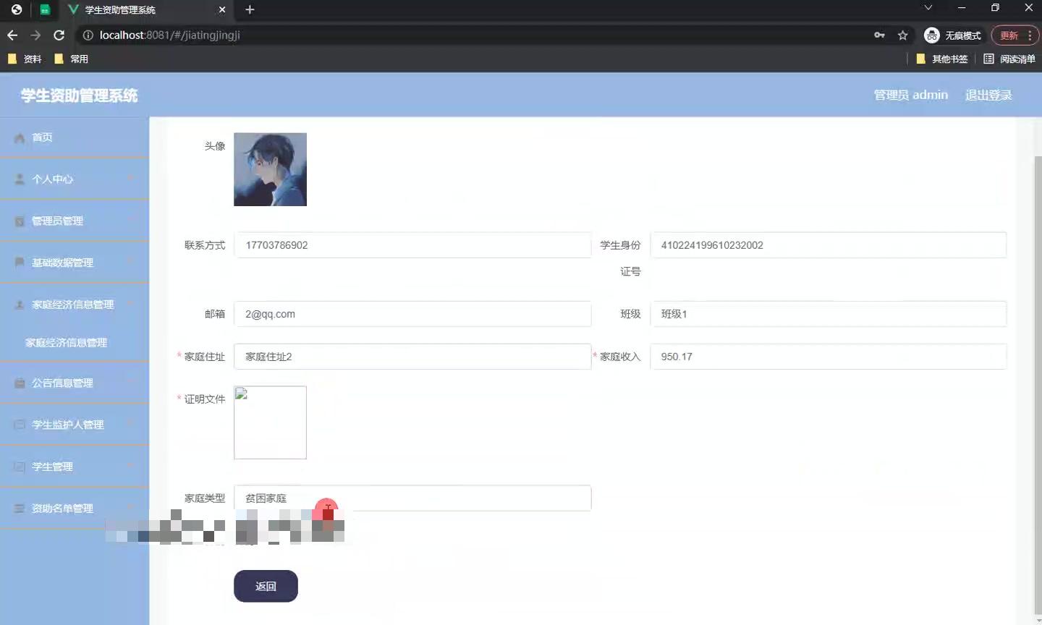Expand the 管理员管理 menu arrow

point(131,220)
